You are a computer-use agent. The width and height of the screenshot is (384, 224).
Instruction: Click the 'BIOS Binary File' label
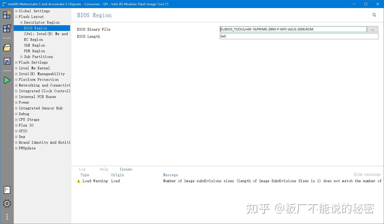coord(94,29)
